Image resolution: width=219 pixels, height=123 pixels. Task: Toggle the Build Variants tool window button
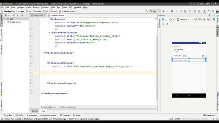(1, 88)
